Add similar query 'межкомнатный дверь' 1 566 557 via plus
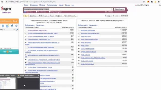 click(x=79, y=30)
